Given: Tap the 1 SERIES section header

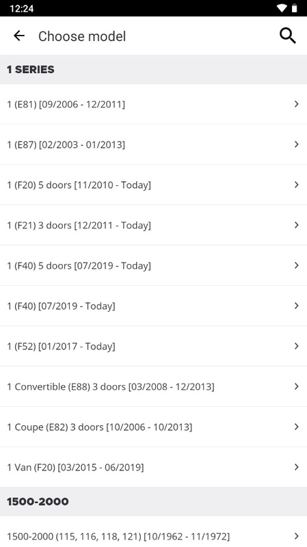Looking at the screenshot, I should point(153,70).
